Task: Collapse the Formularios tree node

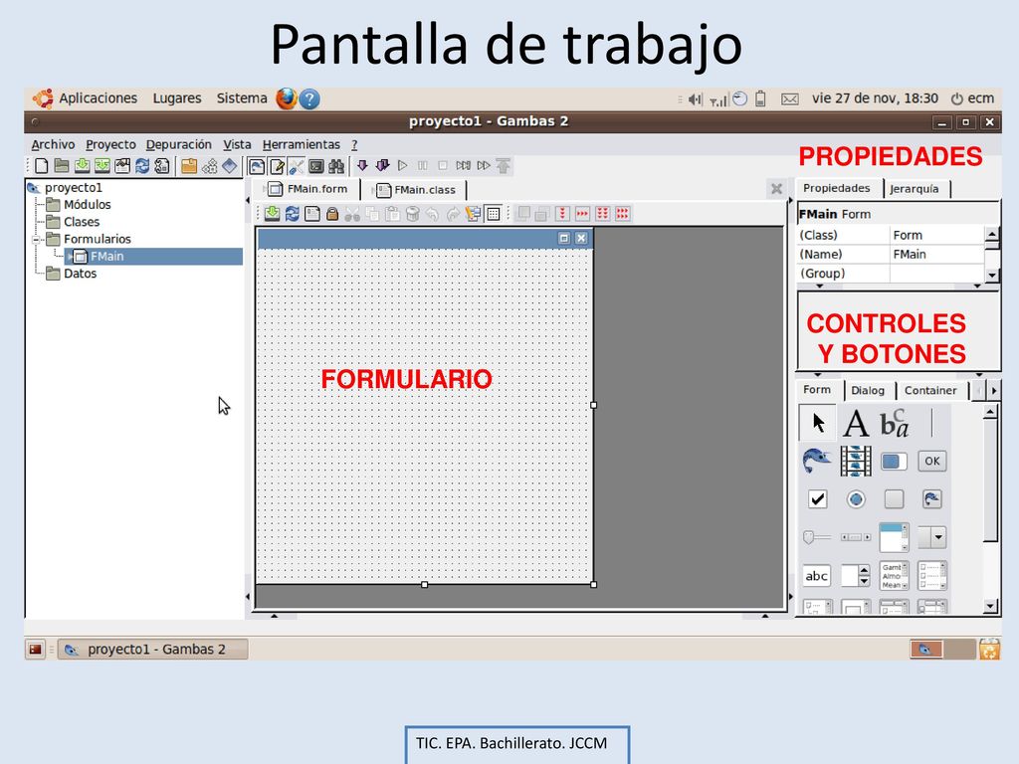Action: (37, 239)
